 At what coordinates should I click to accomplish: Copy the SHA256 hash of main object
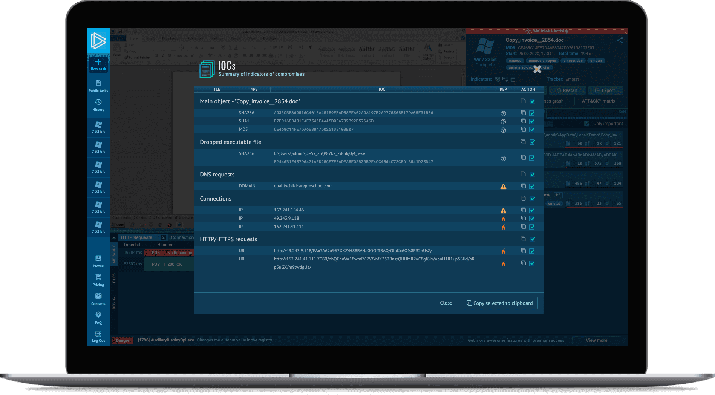[523, 113]
